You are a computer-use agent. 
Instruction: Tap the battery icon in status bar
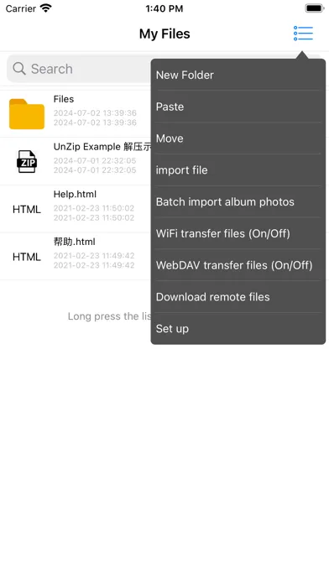315,8
